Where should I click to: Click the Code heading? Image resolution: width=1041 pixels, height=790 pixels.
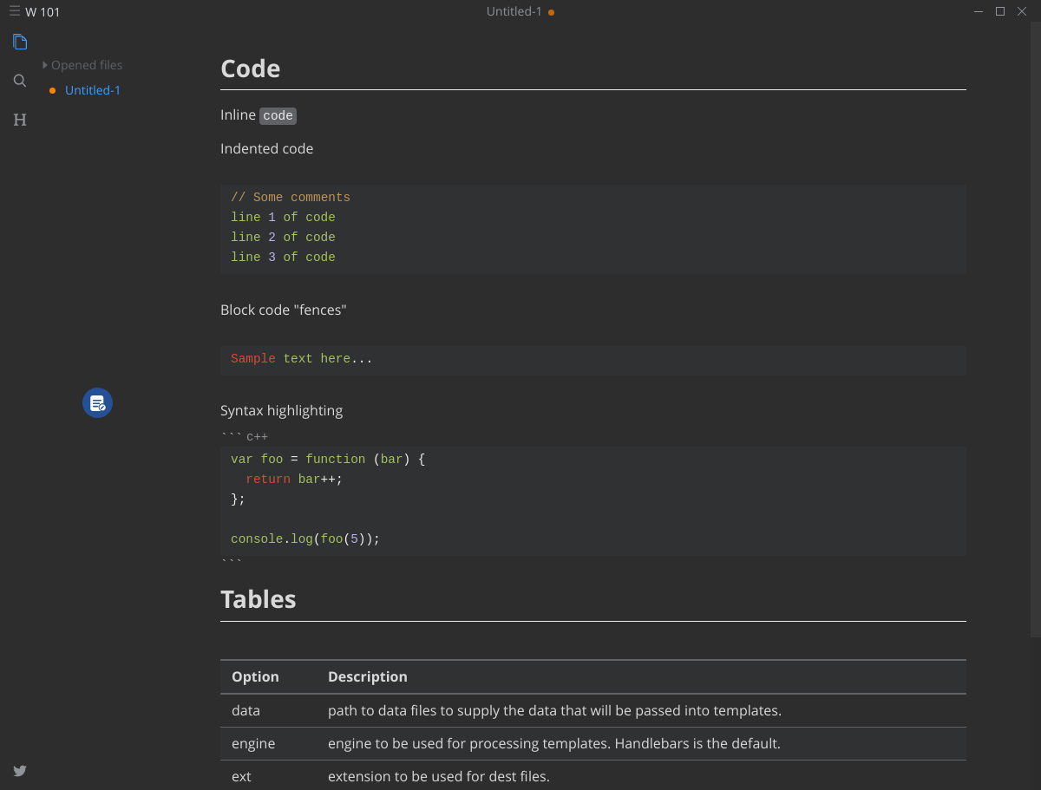(251, 69)
